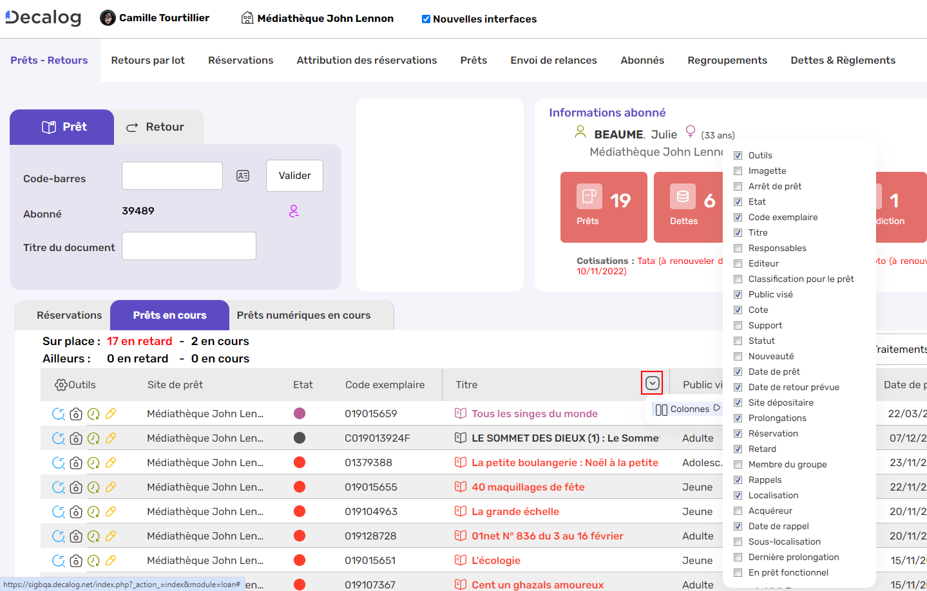
Task: Click the contact card icon beside the Code-barres field
Action: pos(243,175)
